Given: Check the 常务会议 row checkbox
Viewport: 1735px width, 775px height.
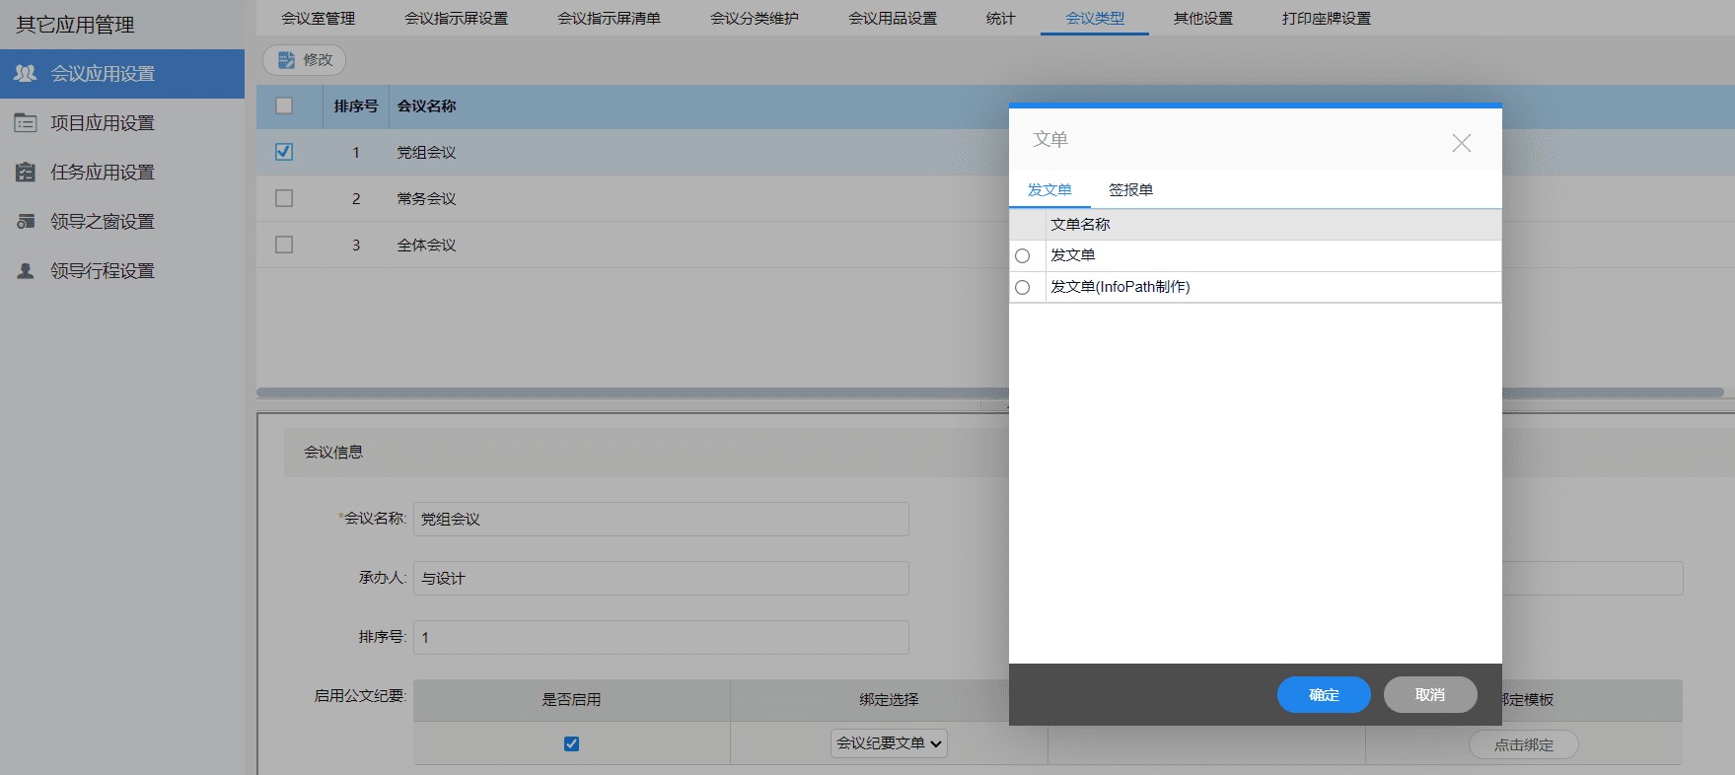Looking at the screenshot, I should point(284,198).
